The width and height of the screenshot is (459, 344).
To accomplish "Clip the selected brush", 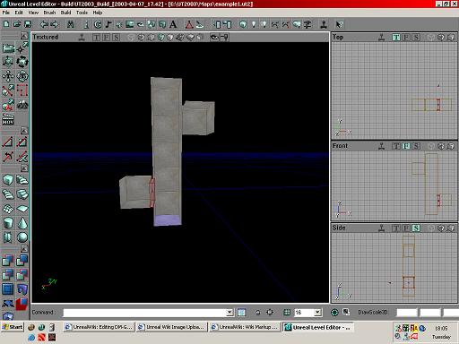I will (8, 142).
